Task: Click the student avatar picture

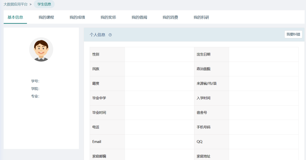Action: pyautogui.click(x=41, y=49)
